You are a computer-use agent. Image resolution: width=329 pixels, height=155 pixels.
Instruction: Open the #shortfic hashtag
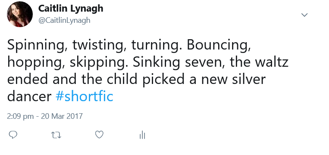point(85,96)
